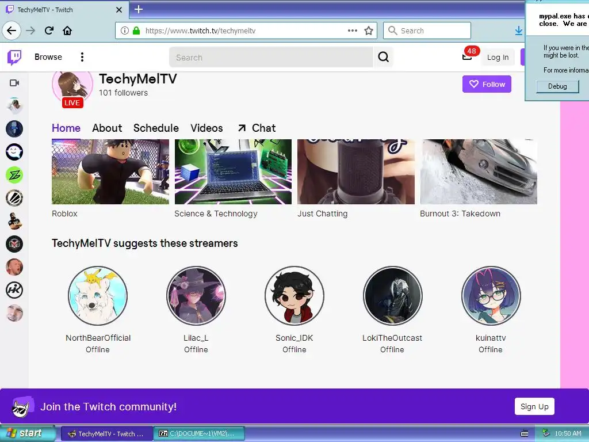
Task: Switch to the Schedule tab
Action: pos(156,128)
